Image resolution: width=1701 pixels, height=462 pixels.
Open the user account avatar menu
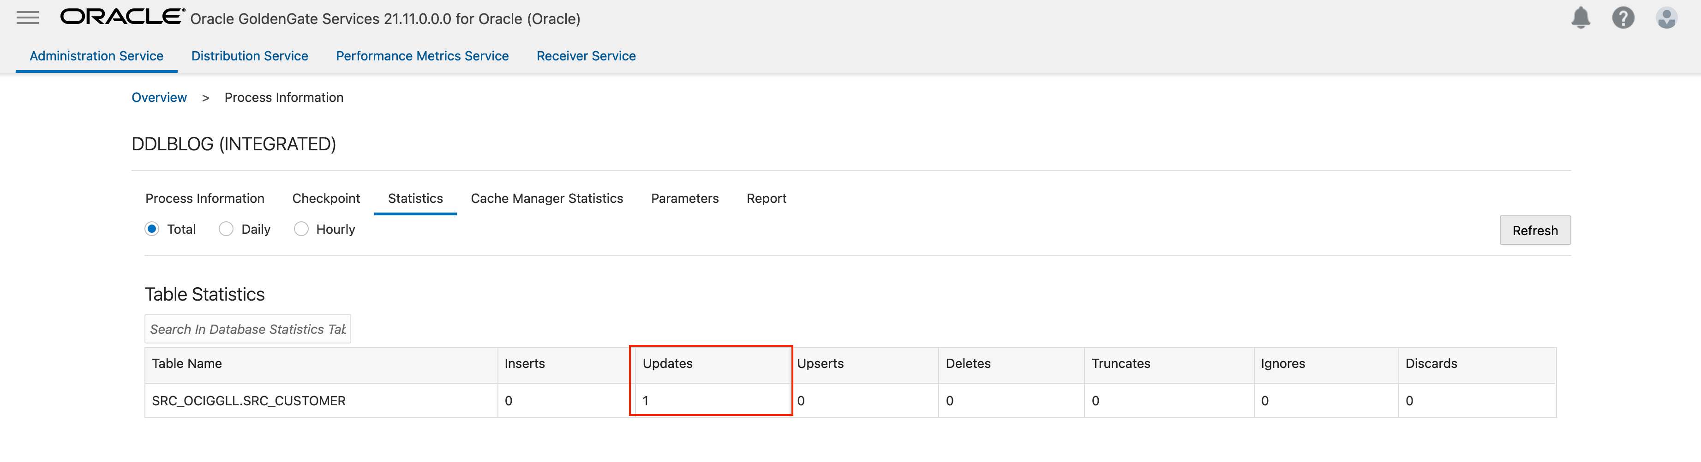(1666, 18)
